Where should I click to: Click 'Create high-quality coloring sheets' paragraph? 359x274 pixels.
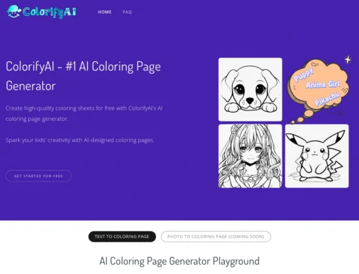coord(84,113)
